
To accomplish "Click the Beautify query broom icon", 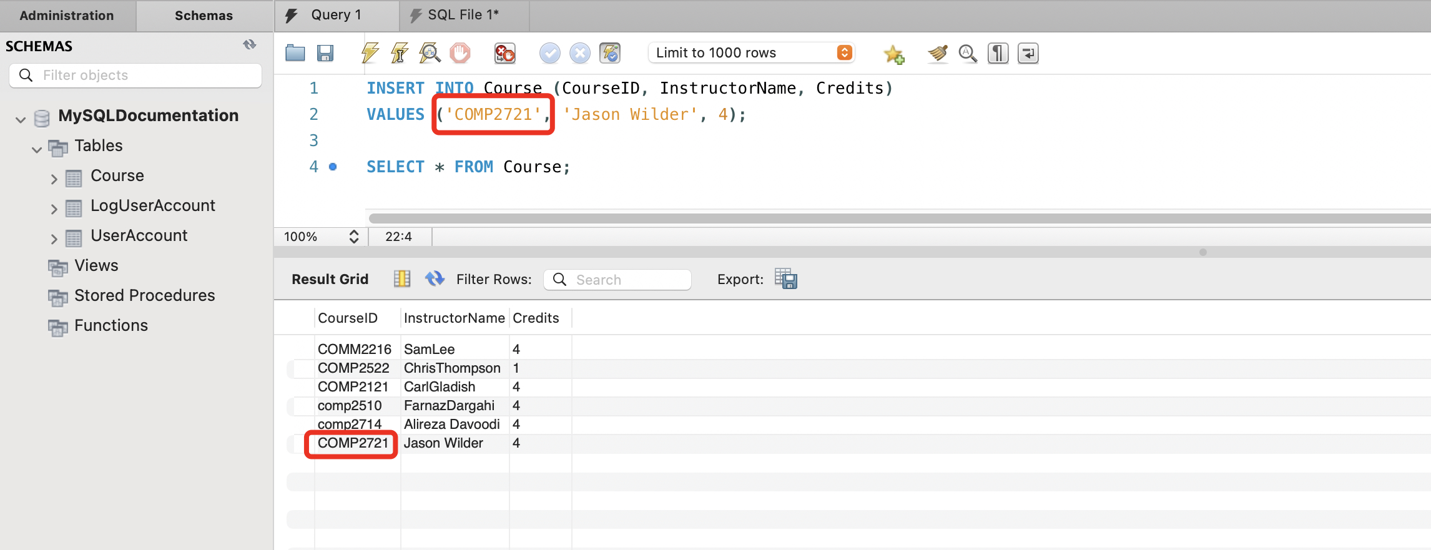I will pos(937,54).
